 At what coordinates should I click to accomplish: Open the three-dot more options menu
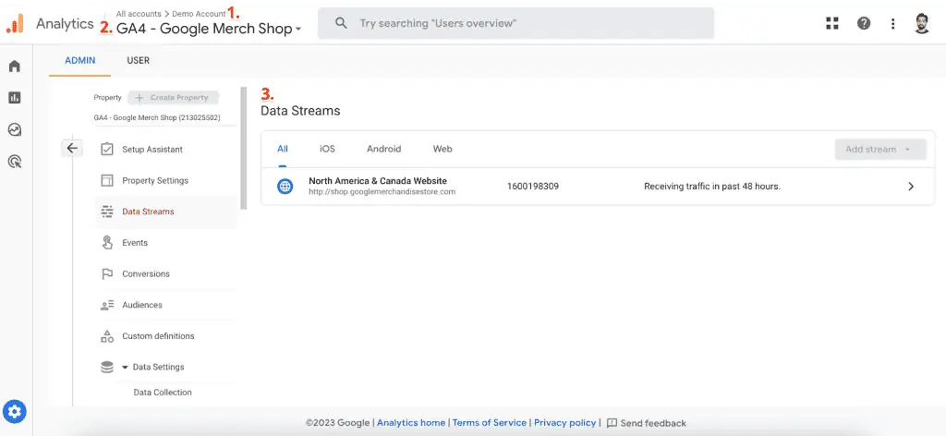coord(893,23)
